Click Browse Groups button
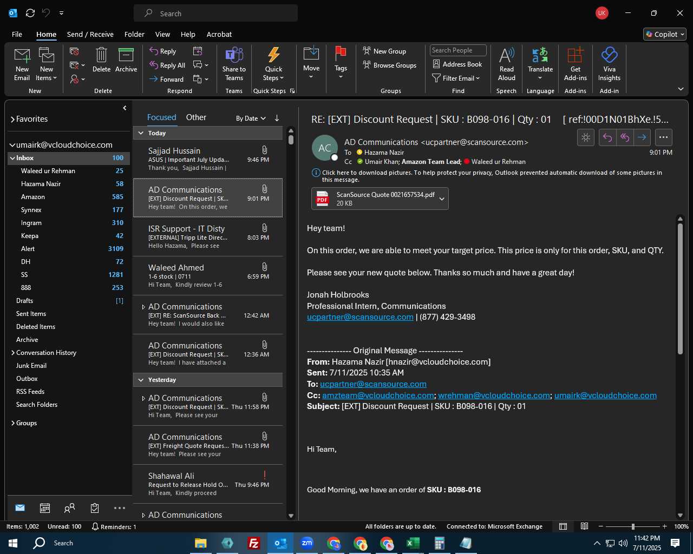693x554 pixels. [x=390, y=65]
